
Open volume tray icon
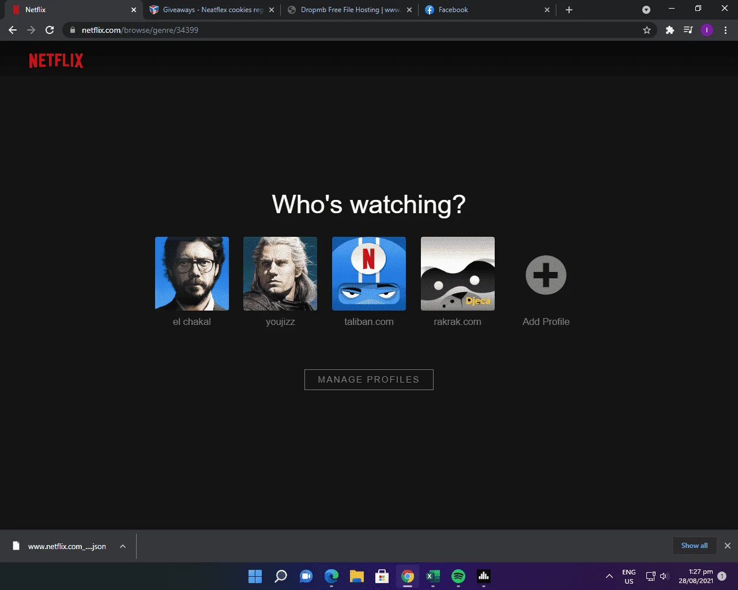(x=664, y=576)
